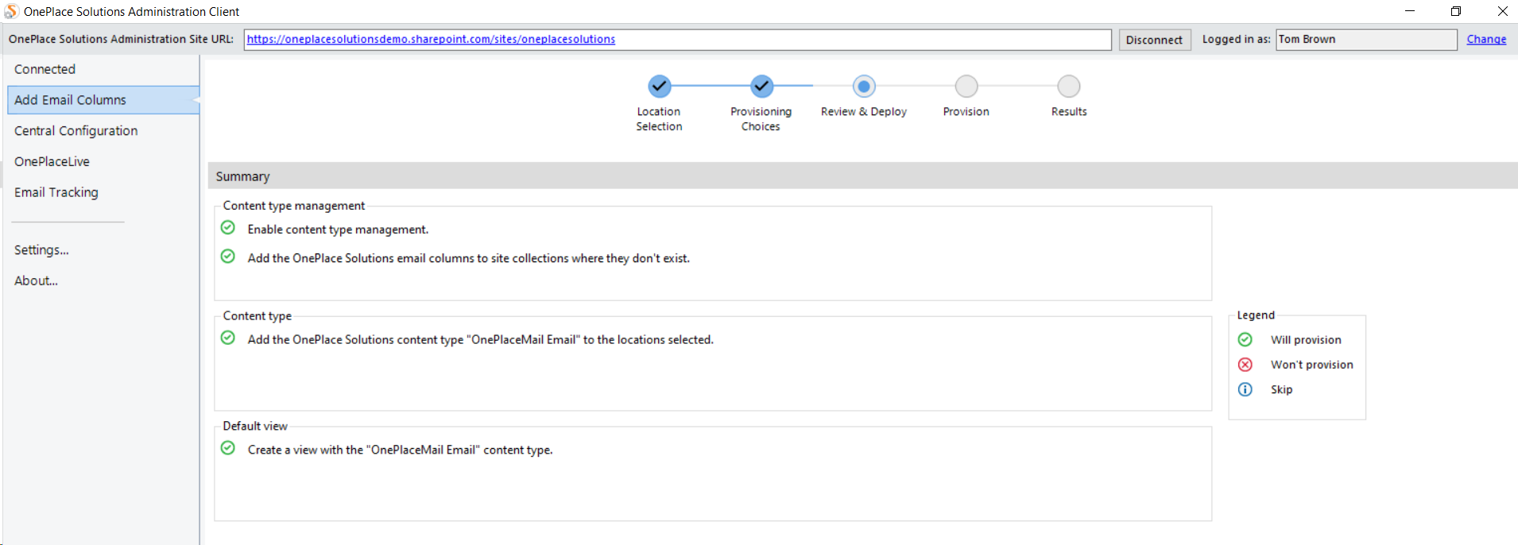Click 'Add the OnePlace Solutions email columns' text
This screenshot has height=545, width=1518.
[469, 258]
